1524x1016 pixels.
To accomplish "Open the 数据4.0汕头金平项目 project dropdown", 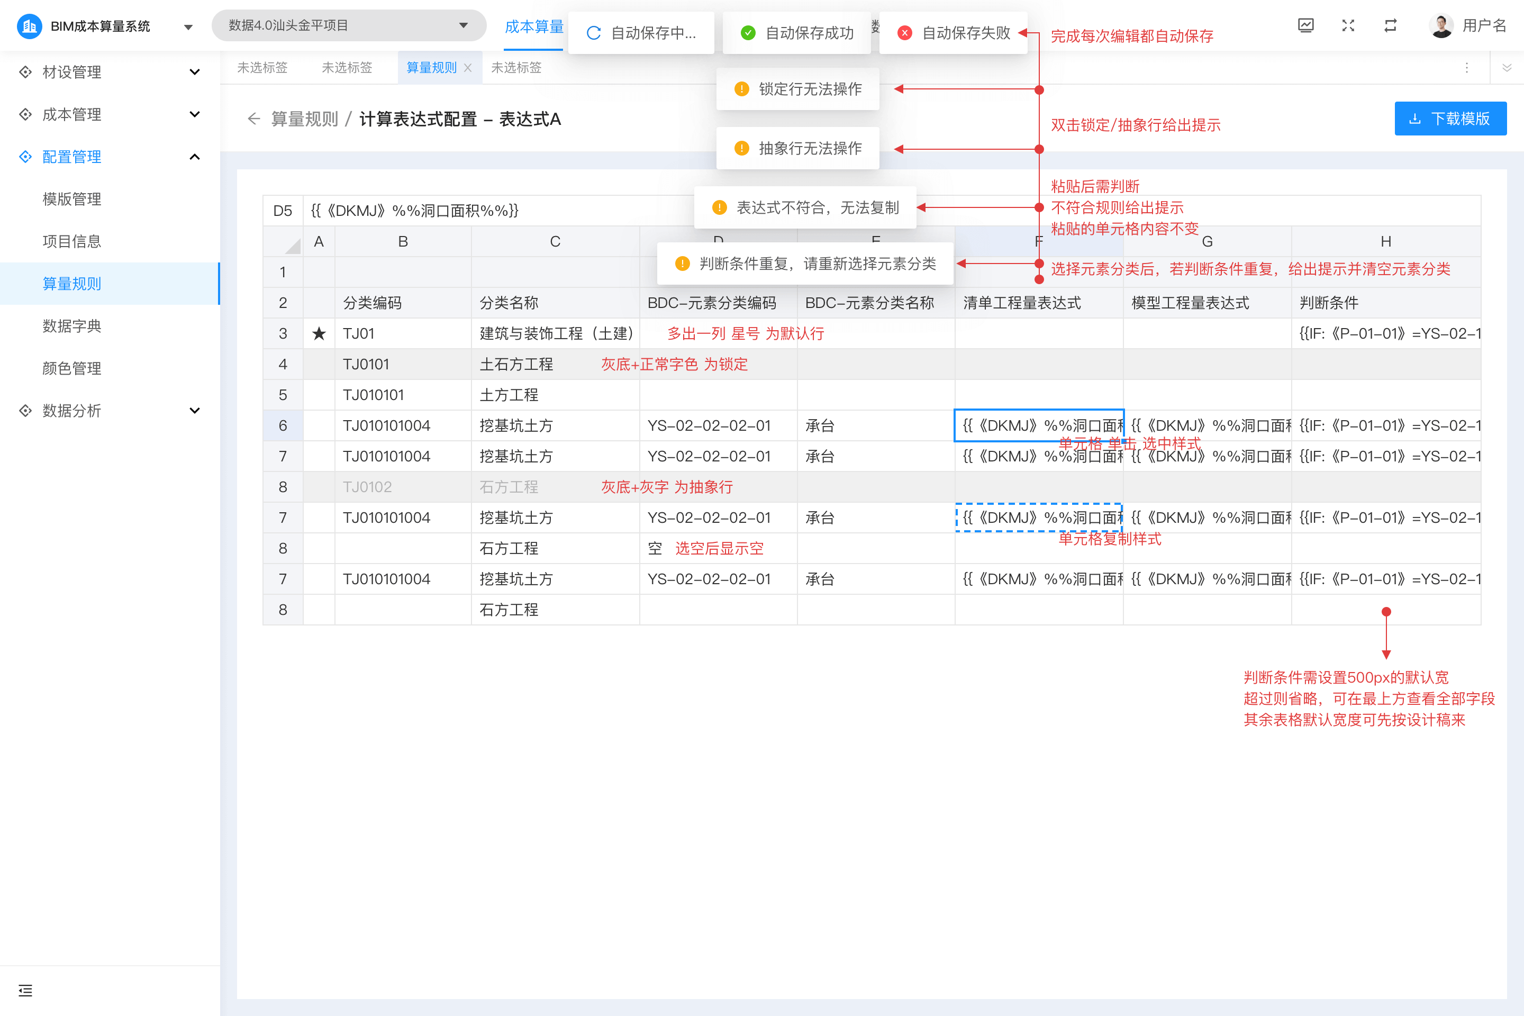I will click(349, 25).
